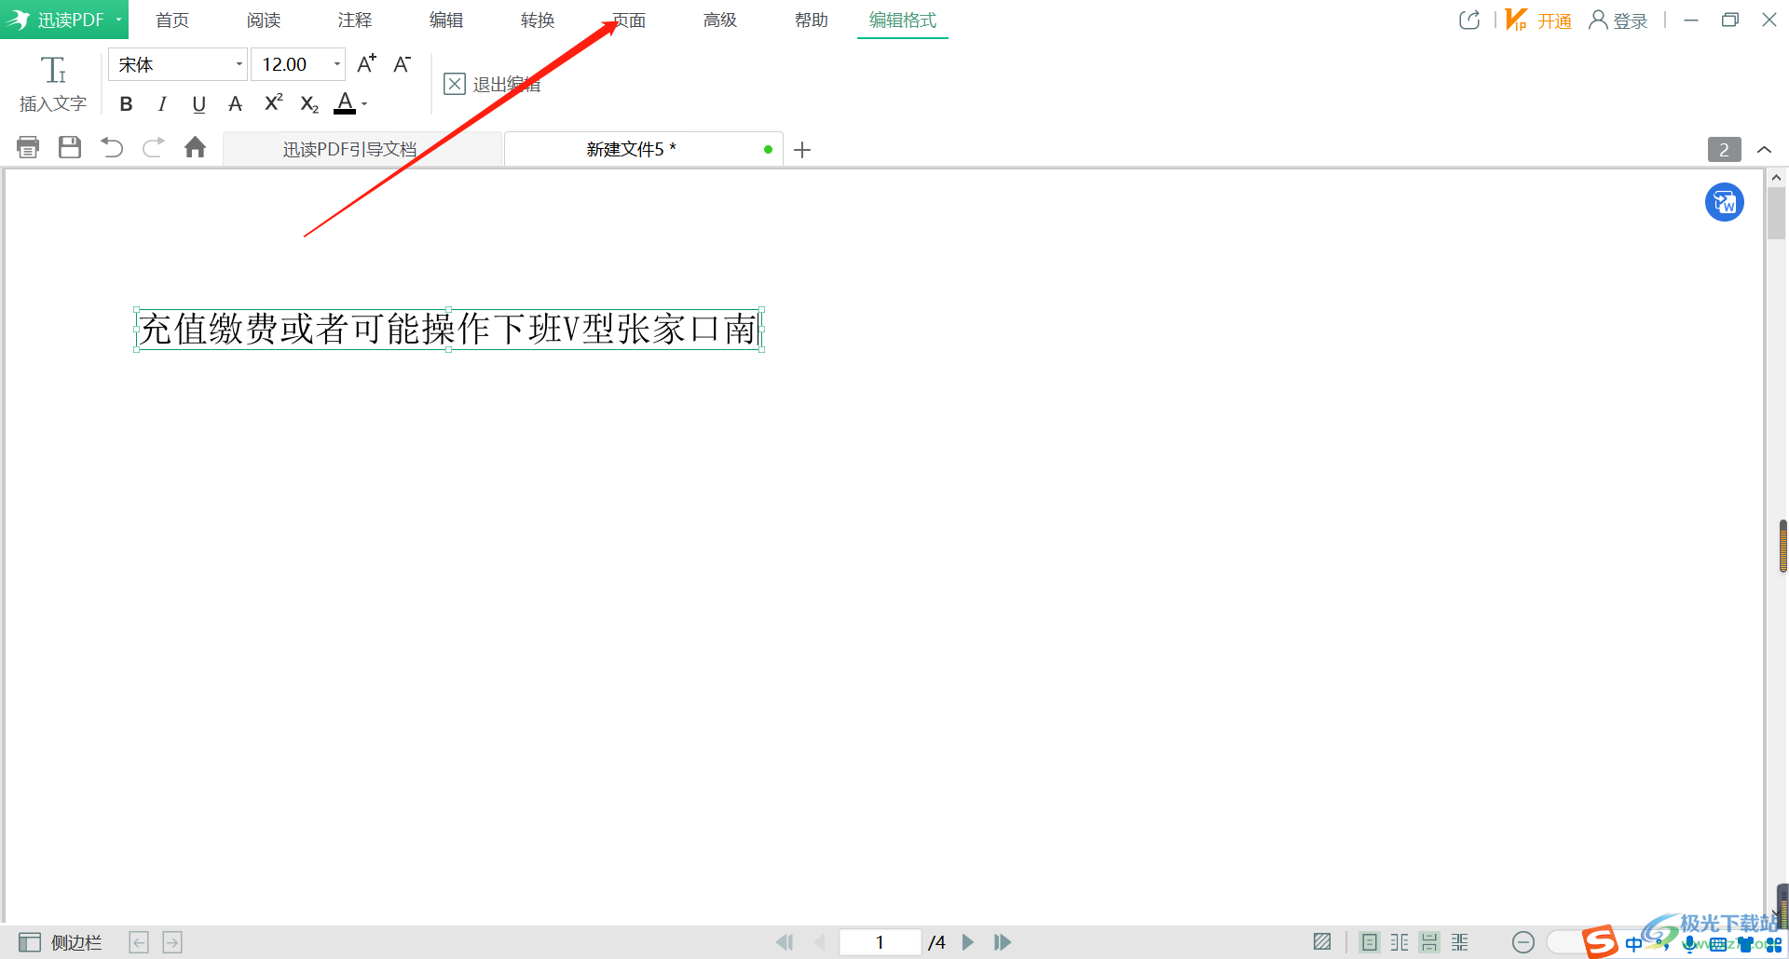The height and width of the screenshot is (959, 1789).
Task: Add a new tab with plus icon
Action: pyautogui.click(x=802, y=150)
